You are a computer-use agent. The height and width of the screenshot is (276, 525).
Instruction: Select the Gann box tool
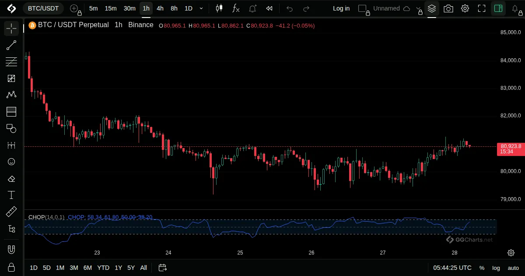pyautogui.click(x=11, y=78)
